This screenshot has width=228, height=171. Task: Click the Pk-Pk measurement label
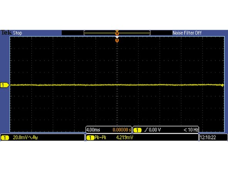101,137
